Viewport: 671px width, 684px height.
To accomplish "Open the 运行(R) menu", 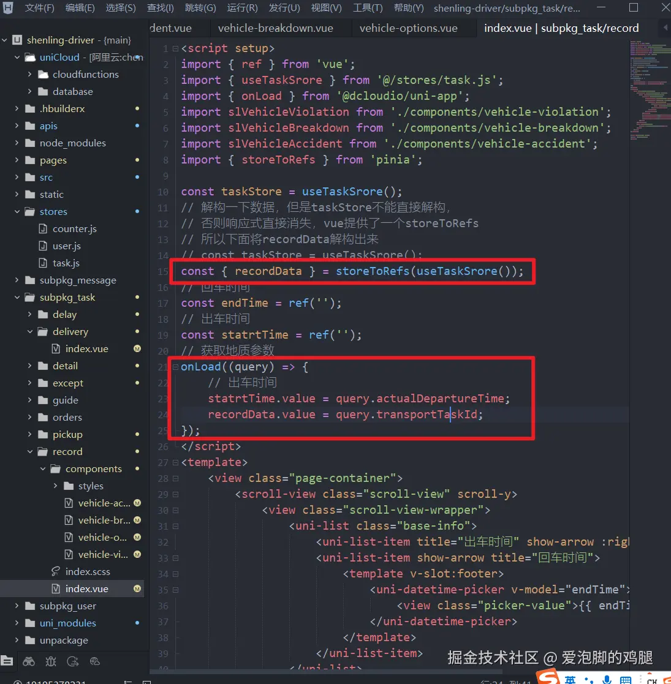I will (242, 8).
